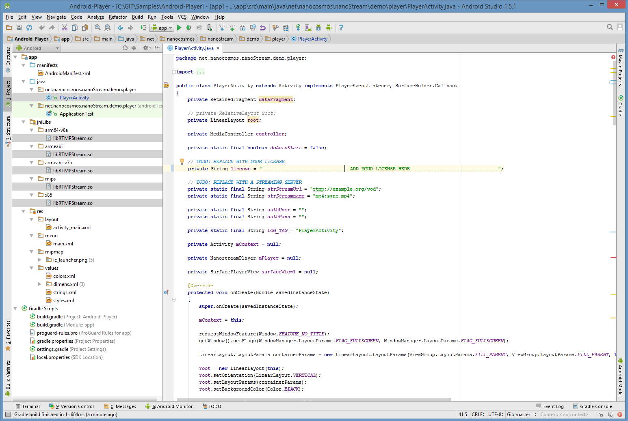Click the Navigate Forward arrow
Image resolution: width=628 pixels, height=421 pixels.
130,28
